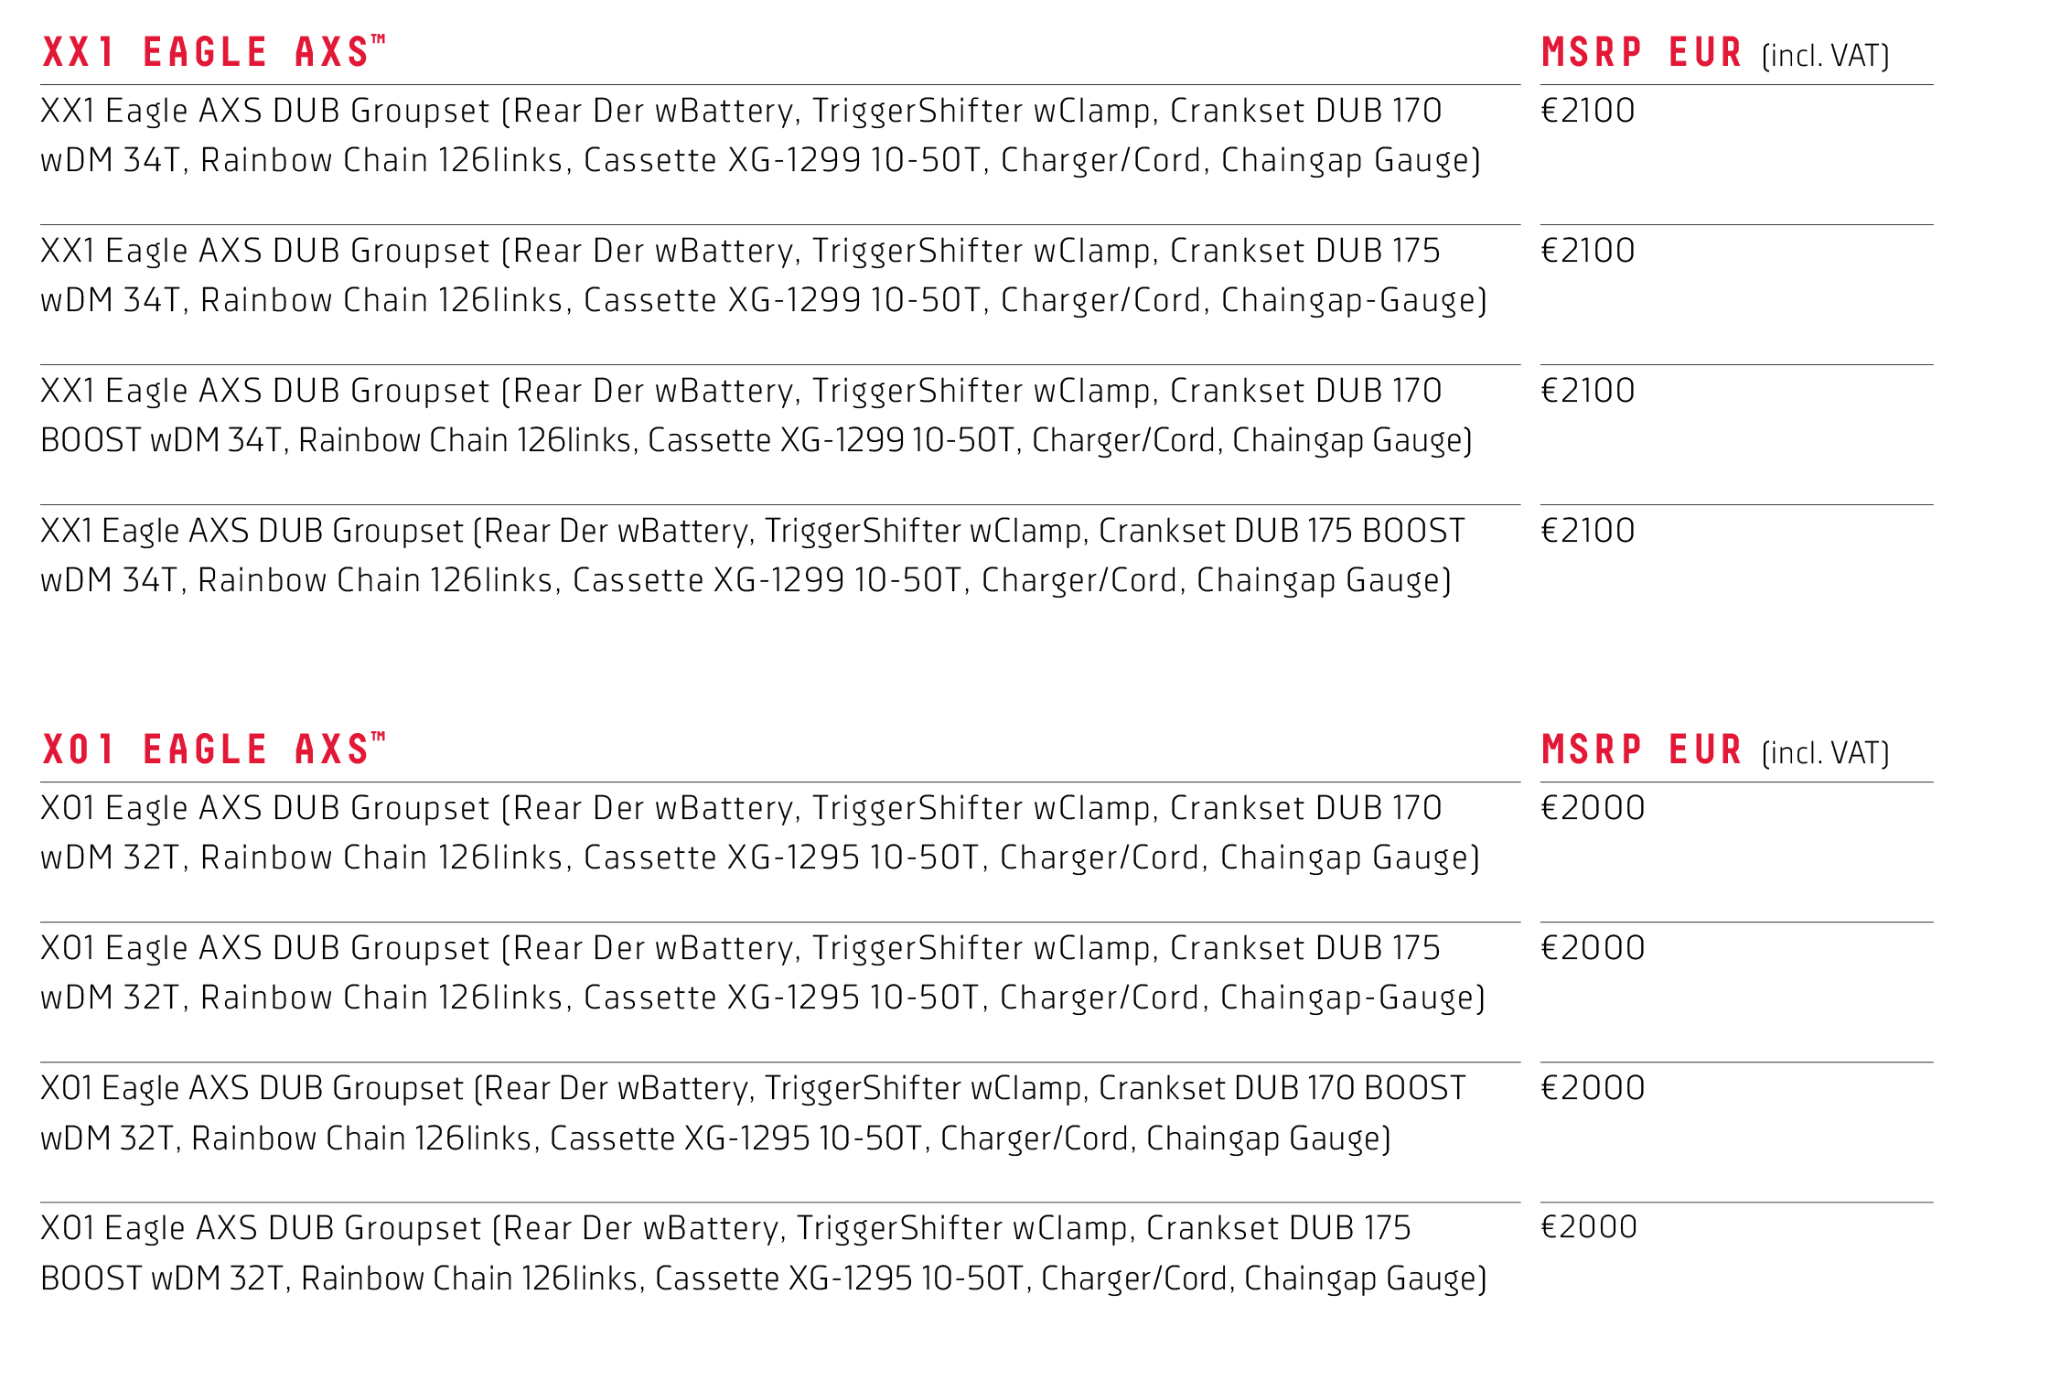2071x1381 pixels.
Task: Click the €2000 price for X01 DUB 170 BOOST
Action: pos(1593,1089)
